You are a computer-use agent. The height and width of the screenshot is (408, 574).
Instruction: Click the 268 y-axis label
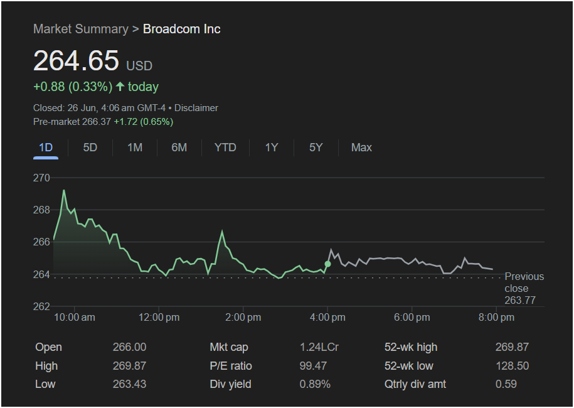41,210
